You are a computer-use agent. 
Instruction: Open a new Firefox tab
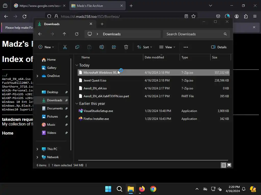click(x=131, y=6)
